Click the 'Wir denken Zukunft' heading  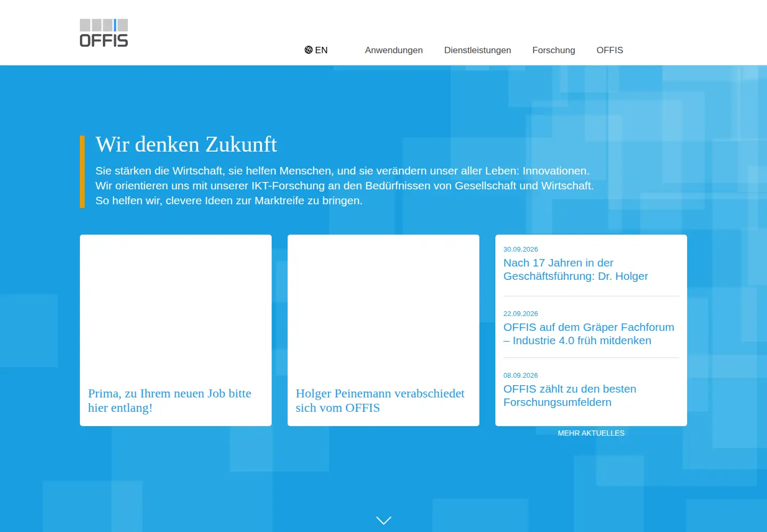point(186,145)
